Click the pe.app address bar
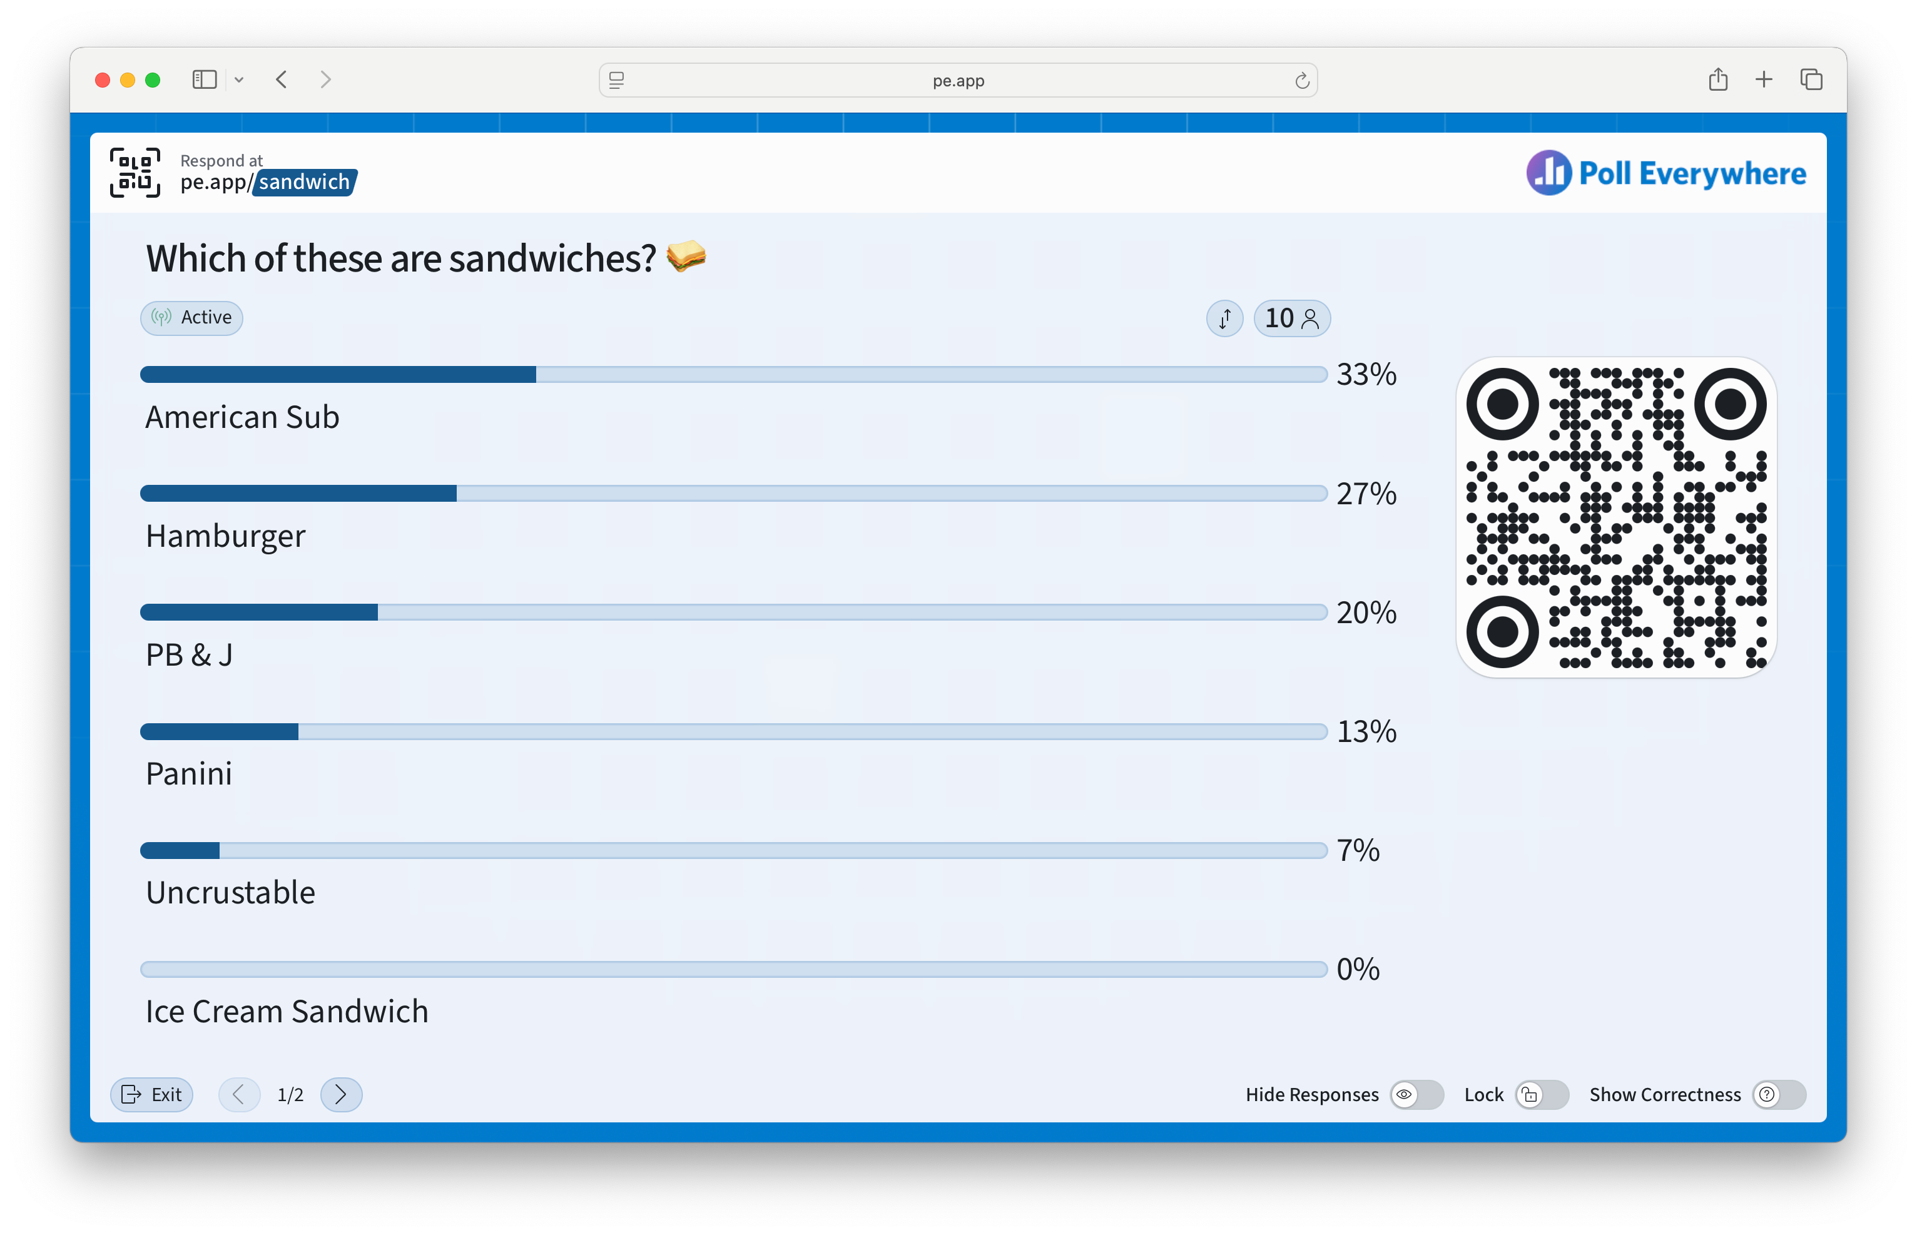The width and height of the screenshot is (1917, 1235). [x=958, y=79]
